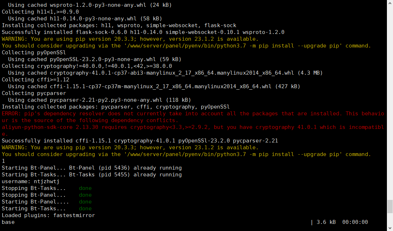Click the last pip upgrade command line
The width and height of the screenshot is (393, 231).
click(x=186, y=154)
